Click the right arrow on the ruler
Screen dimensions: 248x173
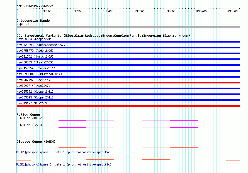click(239, 9)
